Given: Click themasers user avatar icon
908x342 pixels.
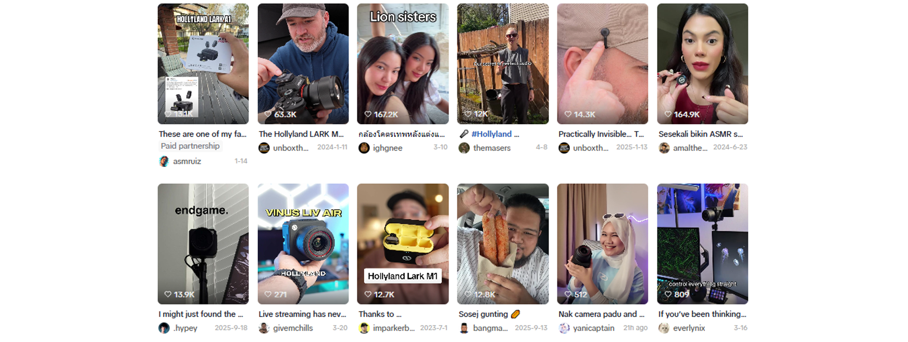Looking at the screenshot, I should tap(464, 148).
